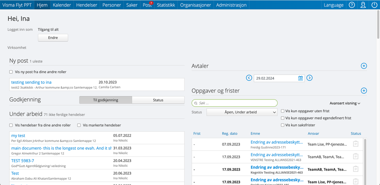Enable Vis kun oppgaver uten frist
The image size is (380, 185).
point(283,111)
